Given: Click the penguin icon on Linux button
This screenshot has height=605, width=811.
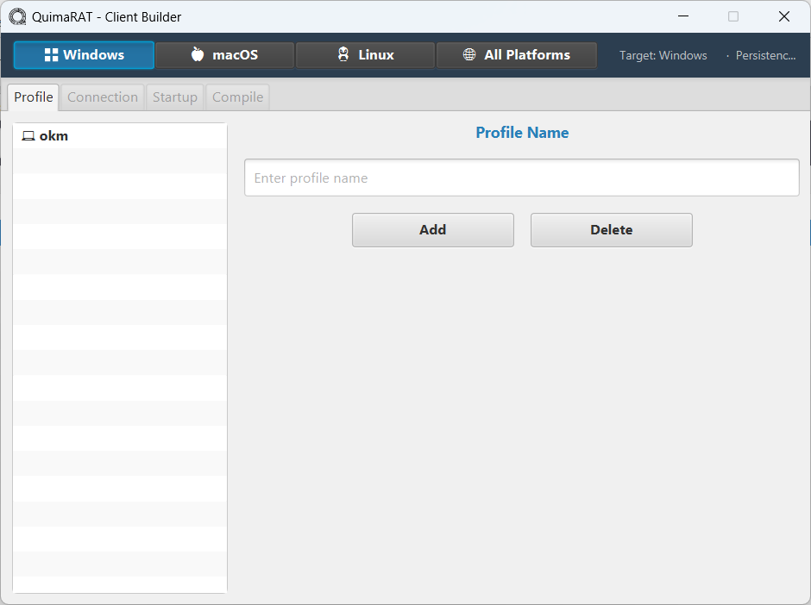Looking at the screenshot, I should pos(343,53).
